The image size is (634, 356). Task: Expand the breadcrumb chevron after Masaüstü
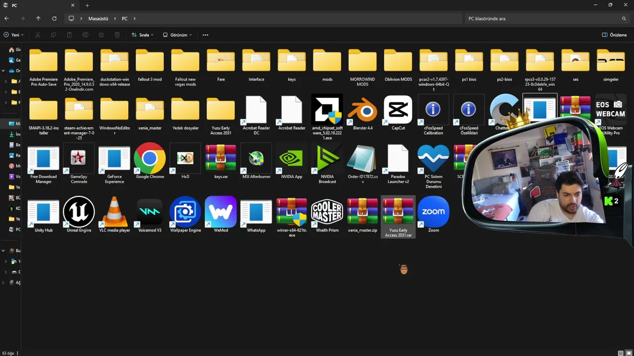114,18
